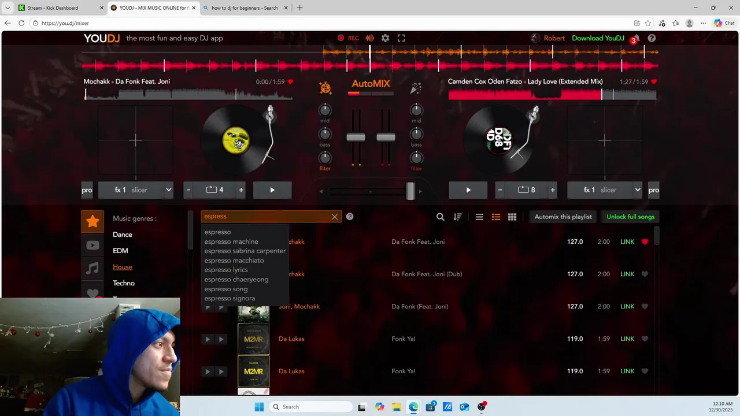Open right deck fx 1 slicer dropdown
The image size is (740, 416).
[x=605, y=190]
